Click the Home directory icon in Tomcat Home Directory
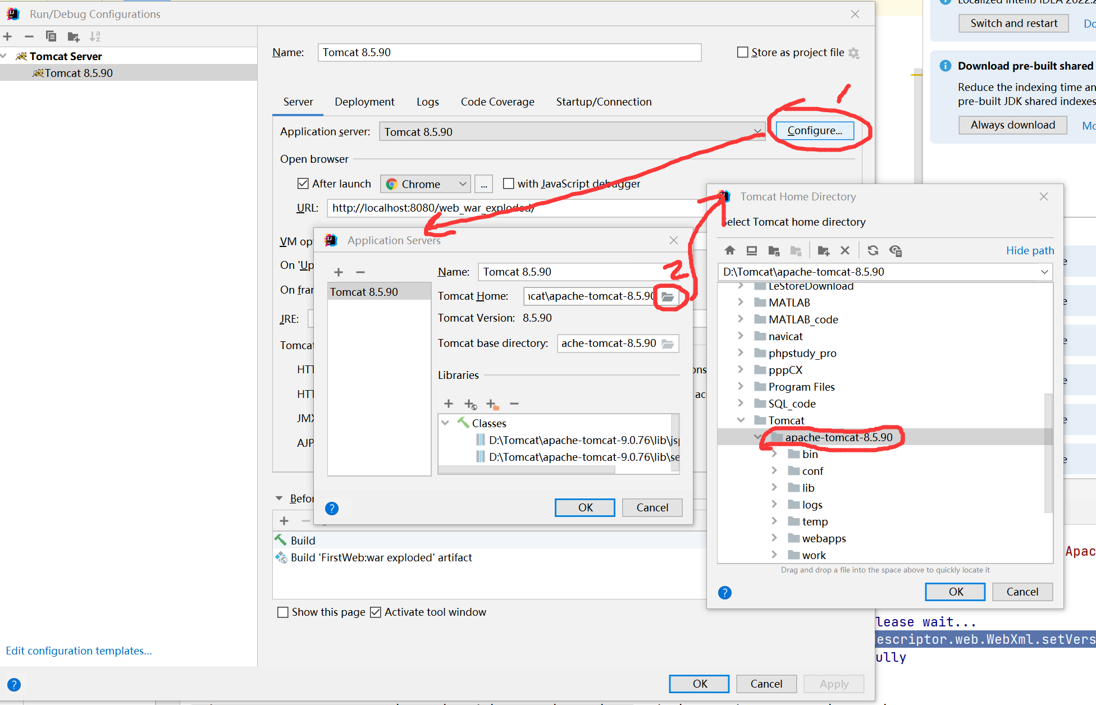The height and width of the screenshot is (705, 1096). point(730,250)
